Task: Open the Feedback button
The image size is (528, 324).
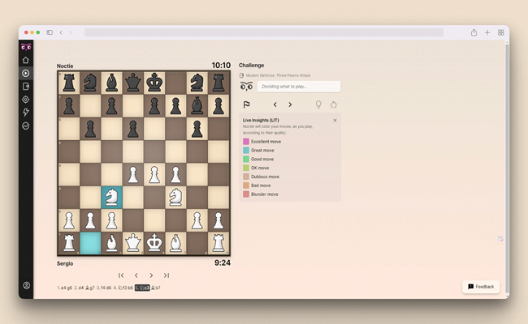Action: (481, 287)
